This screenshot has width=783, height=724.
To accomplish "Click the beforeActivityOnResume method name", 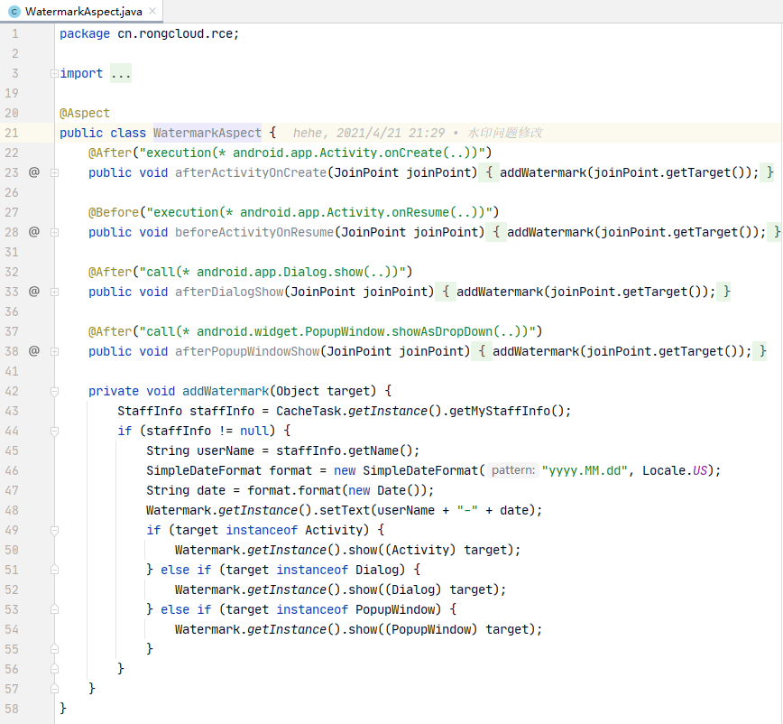I will (254, 232).
